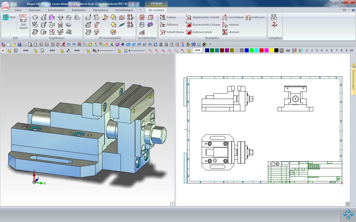The height and width of the screenshot is (222, 356).
Task: Click the entfernen button
Action: [x=255, y=17]
